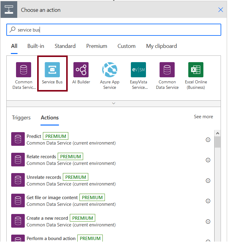Image resolution: width=233 pixels, height=244 pixels.
Task: Click the See more link
Action: pyautogui.click(x=203, y=117)
